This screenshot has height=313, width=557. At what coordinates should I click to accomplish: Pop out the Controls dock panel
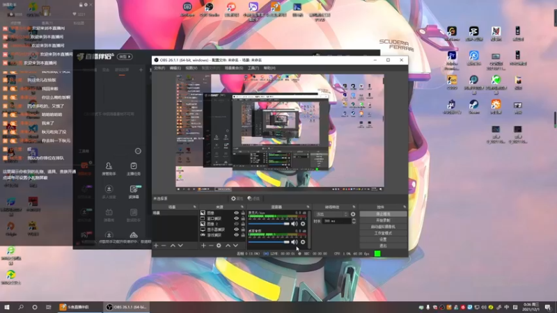405,207
